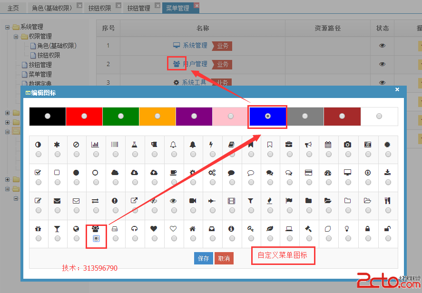Choose the home house icon
422x293 pixels.
coord(192,229)
